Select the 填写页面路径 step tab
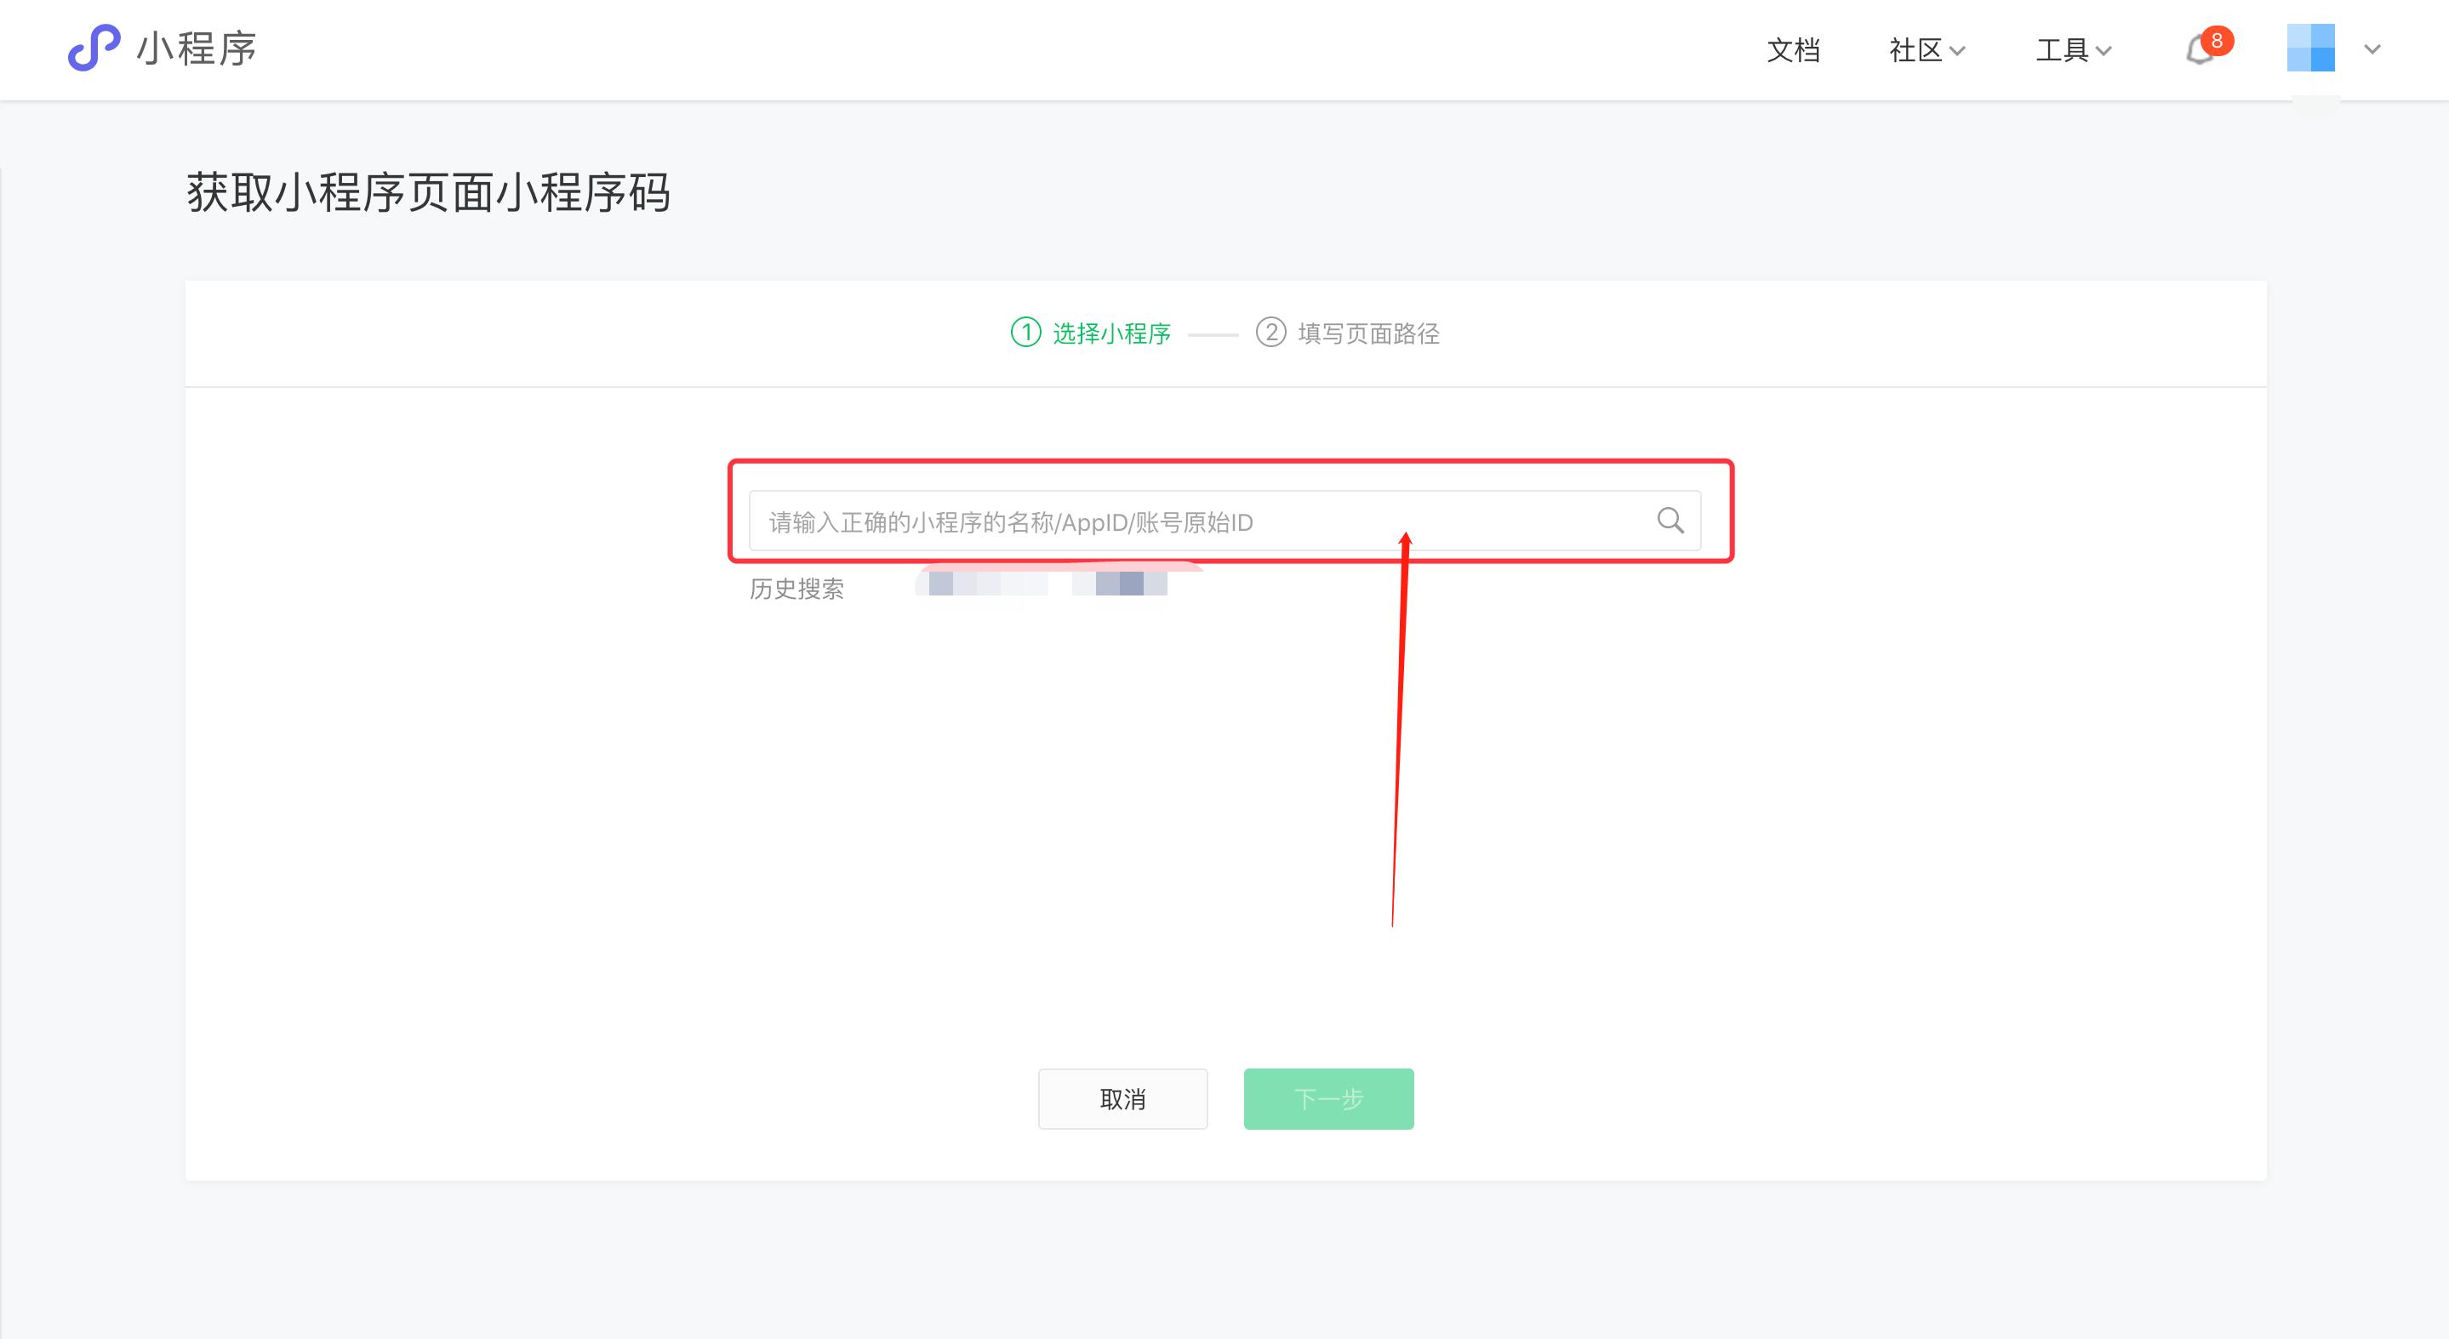This screenshot has height=1339, width=2449. (x=1368, y=333)
